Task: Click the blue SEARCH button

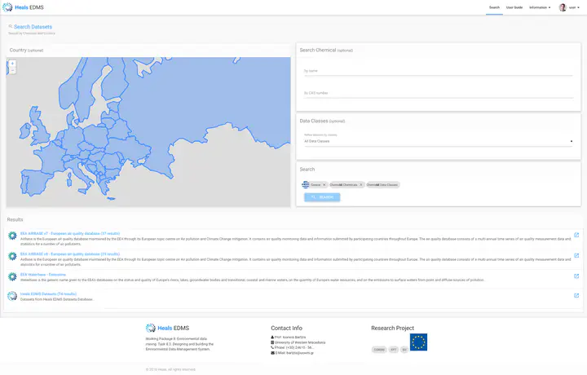Action: [x=322, y=197]
